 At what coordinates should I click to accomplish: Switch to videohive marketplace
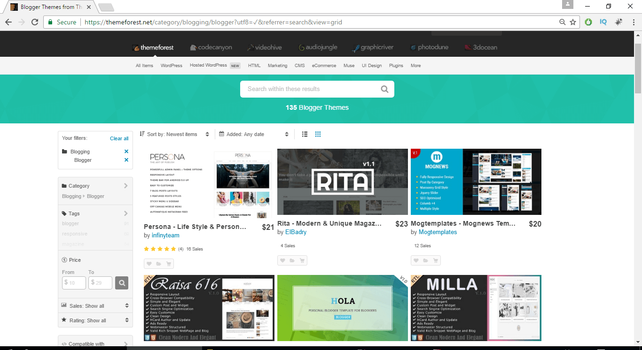click(265, 47)
